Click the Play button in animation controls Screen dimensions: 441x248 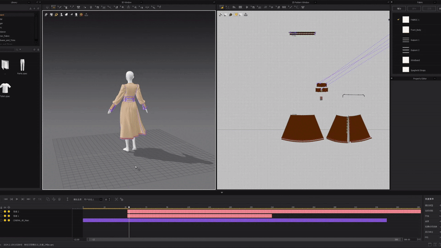(17, 199)
